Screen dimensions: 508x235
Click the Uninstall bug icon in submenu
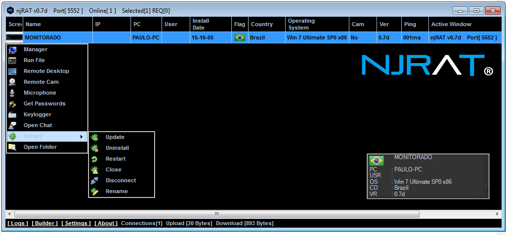coord(94,148)
